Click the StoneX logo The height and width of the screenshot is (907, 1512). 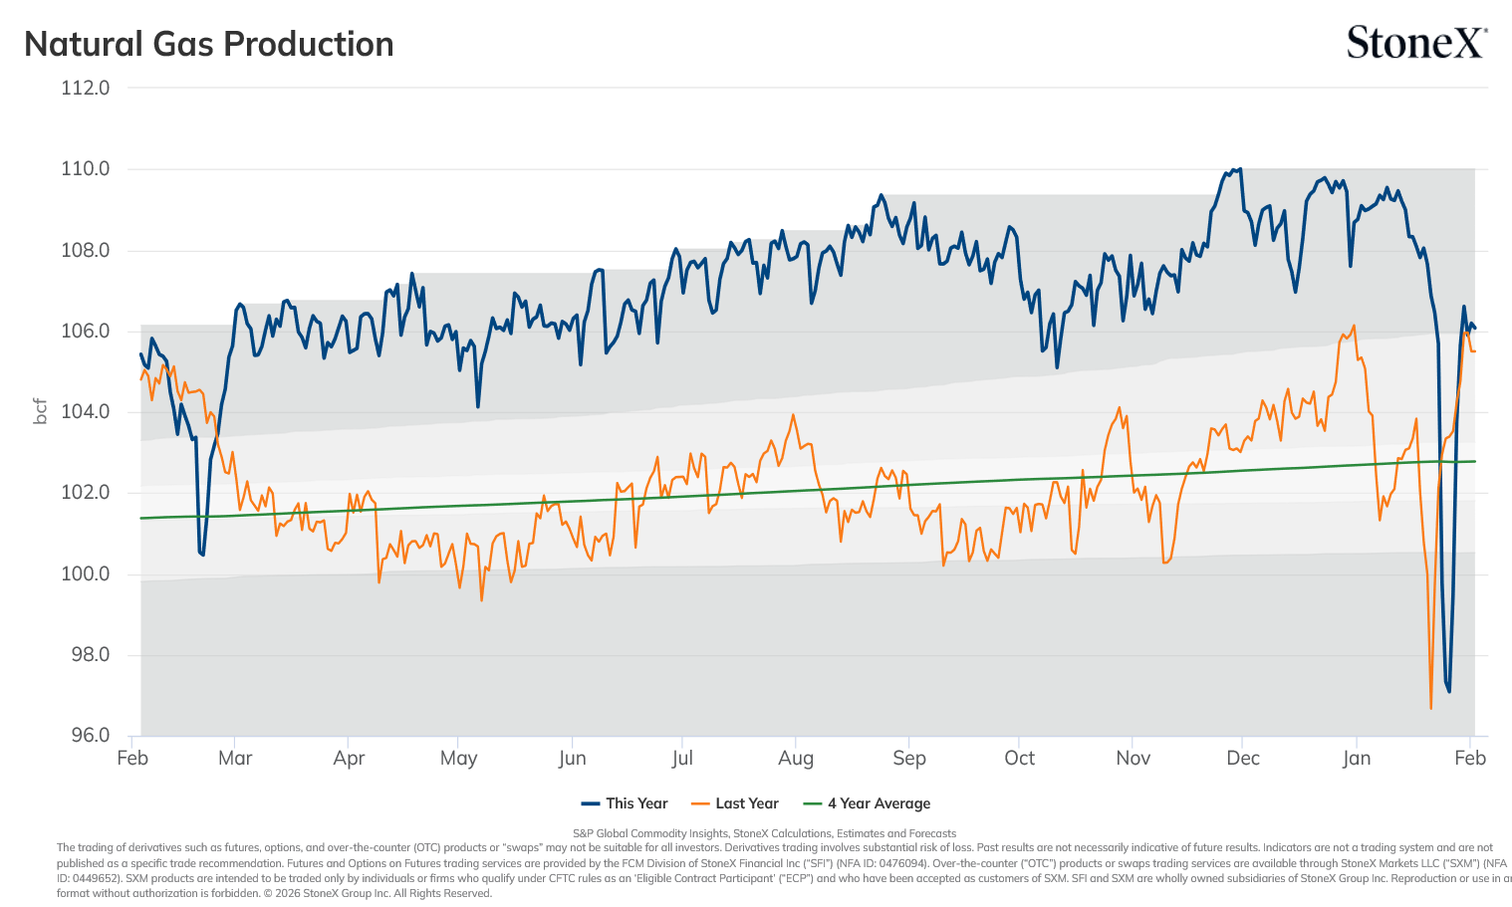pos(1416,43)
